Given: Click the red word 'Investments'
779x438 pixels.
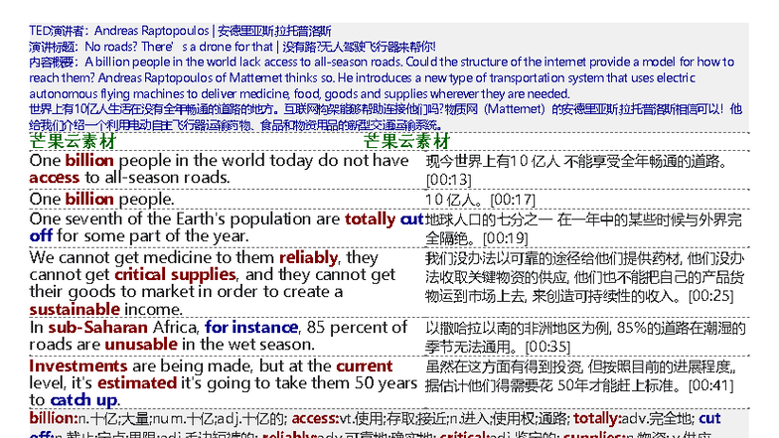Looking at the screenshot, I should (78, 365).
